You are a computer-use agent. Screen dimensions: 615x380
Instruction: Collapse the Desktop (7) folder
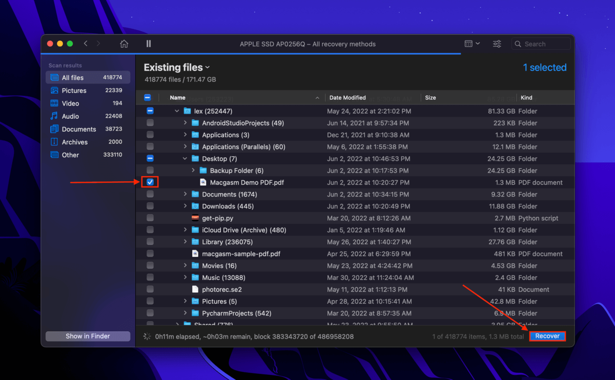coord(185,159)
